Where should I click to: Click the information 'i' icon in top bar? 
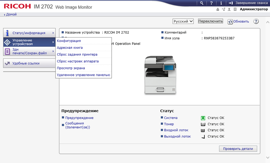(221, 3)
